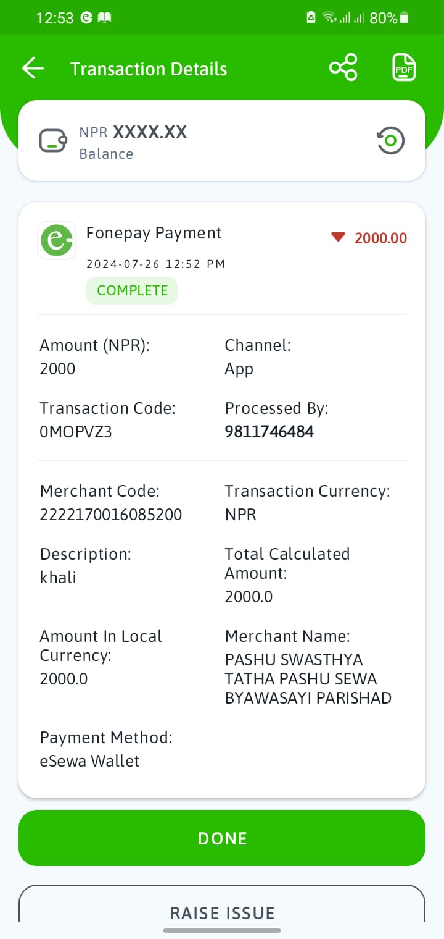Tap the COMPLETE status badge

pos(132,290)
